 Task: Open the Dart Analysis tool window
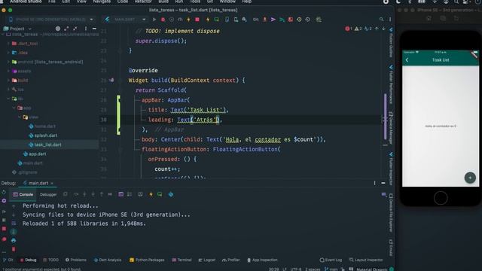(108, 260)
